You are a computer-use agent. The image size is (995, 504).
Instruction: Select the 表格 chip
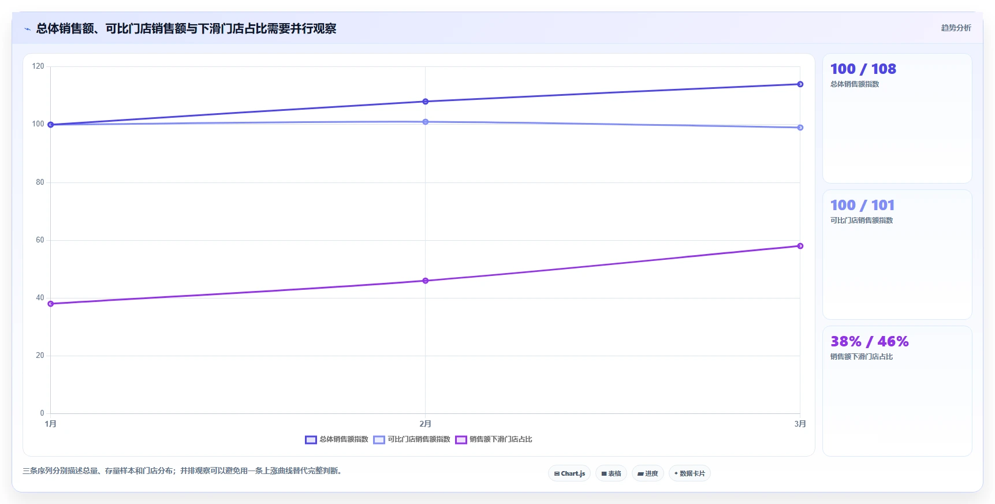(611, 473)
